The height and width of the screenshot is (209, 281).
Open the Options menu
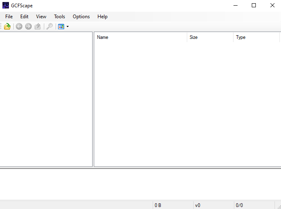click(81, 17)
